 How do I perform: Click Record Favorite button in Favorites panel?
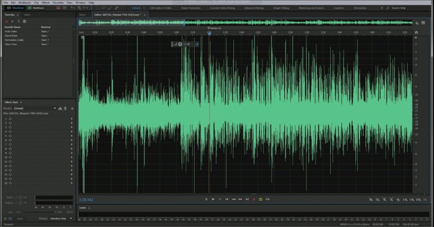tap(6, 21)
